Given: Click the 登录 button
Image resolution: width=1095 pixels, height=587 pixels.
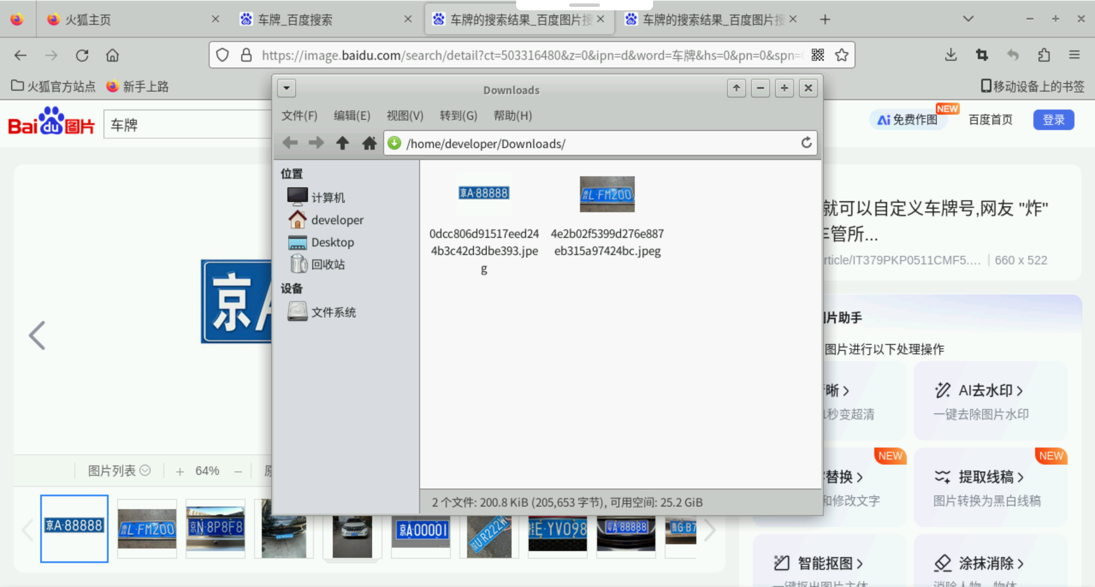Looking at the screenshot, I should (1053, 120).
